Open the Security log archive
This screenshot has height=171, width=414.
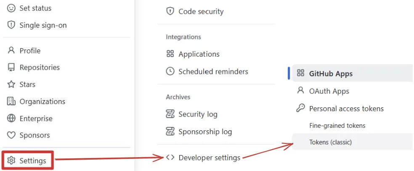click(x=198, y=114)
